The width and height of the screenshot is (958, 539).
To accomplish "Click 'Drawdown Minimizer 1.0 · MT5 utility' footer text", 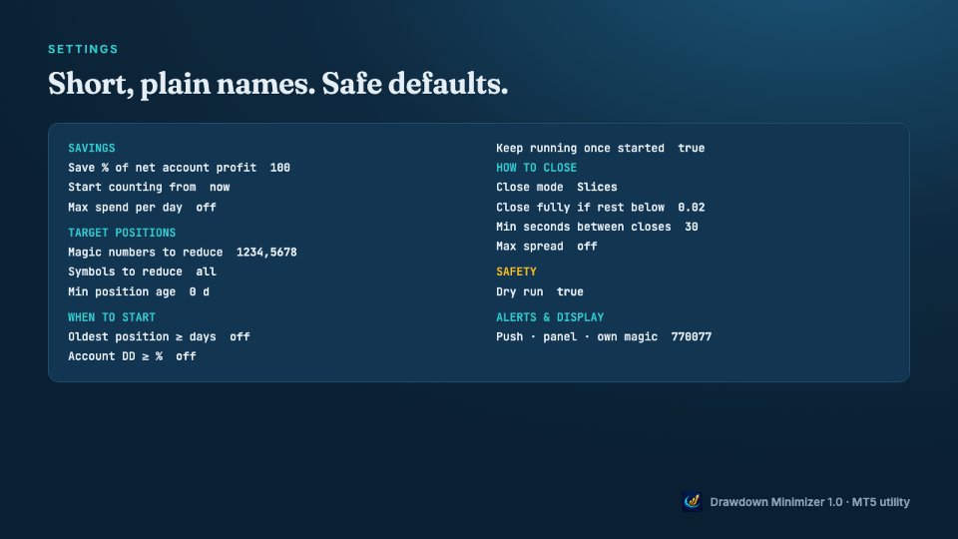I will click(x=809, y=502).
